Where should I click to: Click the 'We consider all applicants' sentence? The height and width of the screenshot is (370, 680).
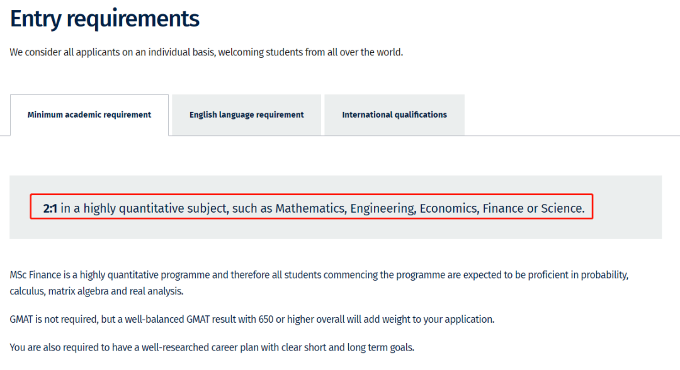point(207,52)
